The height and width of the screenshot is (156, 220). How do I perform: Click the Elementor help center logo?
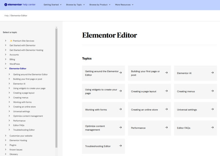[20, 5]
